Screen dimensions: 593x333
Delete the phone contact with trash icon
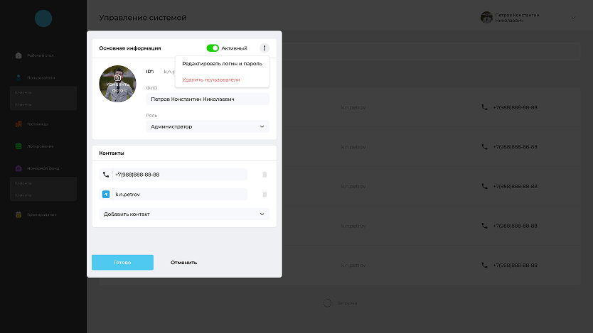click(265, 175)
